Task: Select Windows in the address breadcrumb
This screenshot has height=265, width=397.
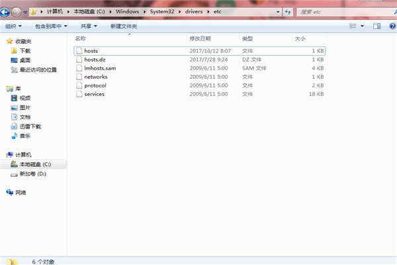Action: tap(127, 12)
